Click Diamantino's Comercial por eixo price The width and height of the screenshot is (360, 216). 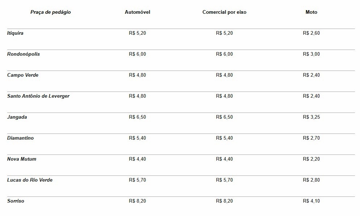tap(224, 138)
